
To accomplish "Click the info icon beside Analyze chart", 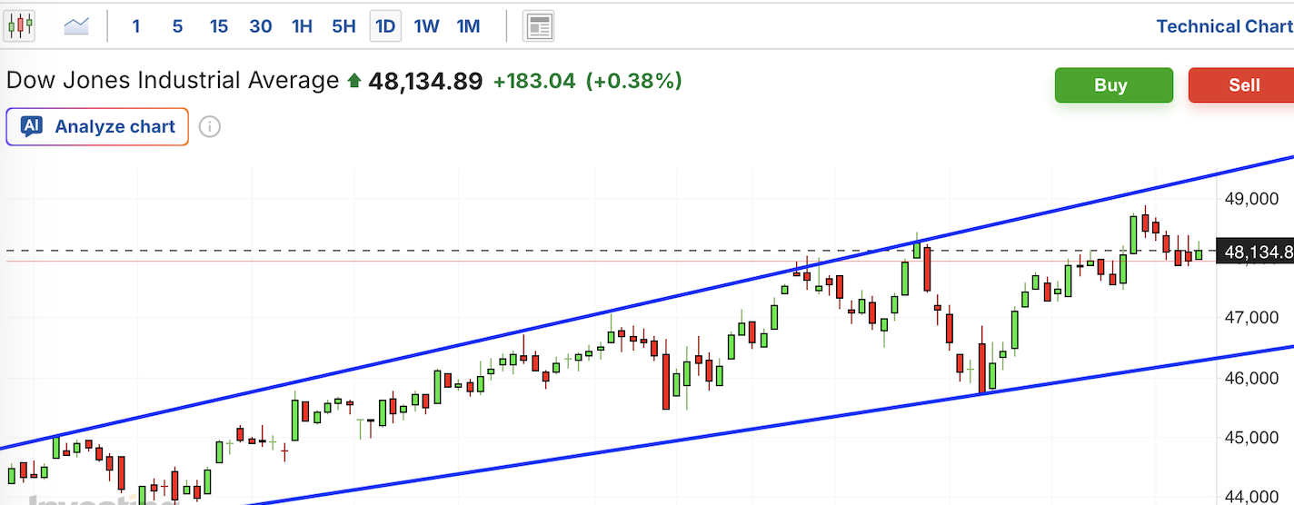I will click(x=210, y=127).
